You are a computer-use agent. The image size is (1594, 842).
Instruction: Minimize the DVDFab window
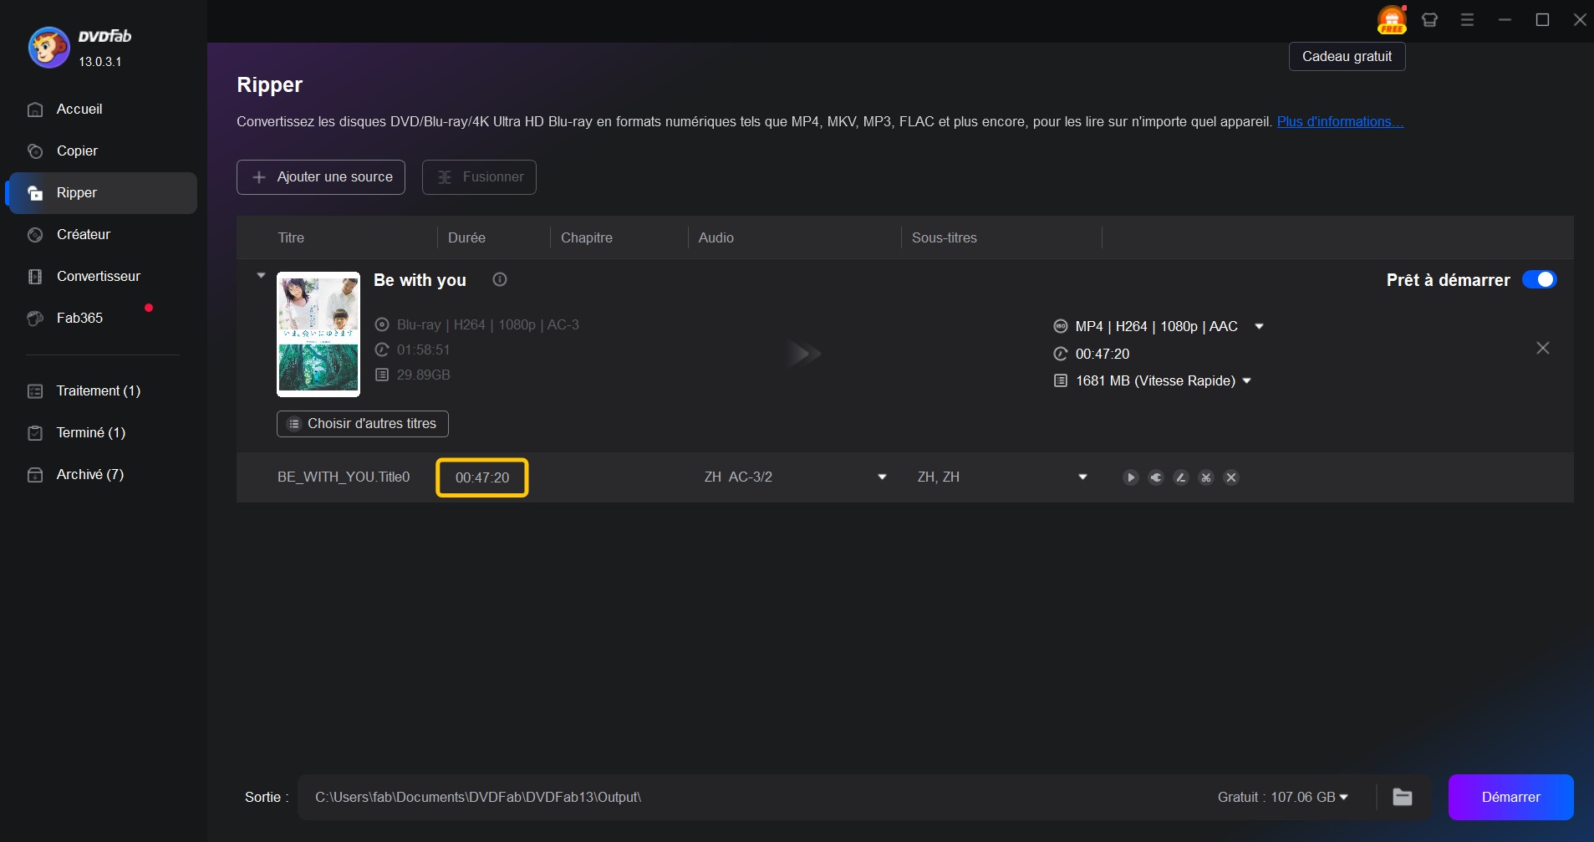pyautogui.click(x=1505, y=20)
